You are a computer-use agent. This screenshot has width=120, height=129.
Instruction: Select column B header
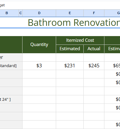click(x=9, y=13)
